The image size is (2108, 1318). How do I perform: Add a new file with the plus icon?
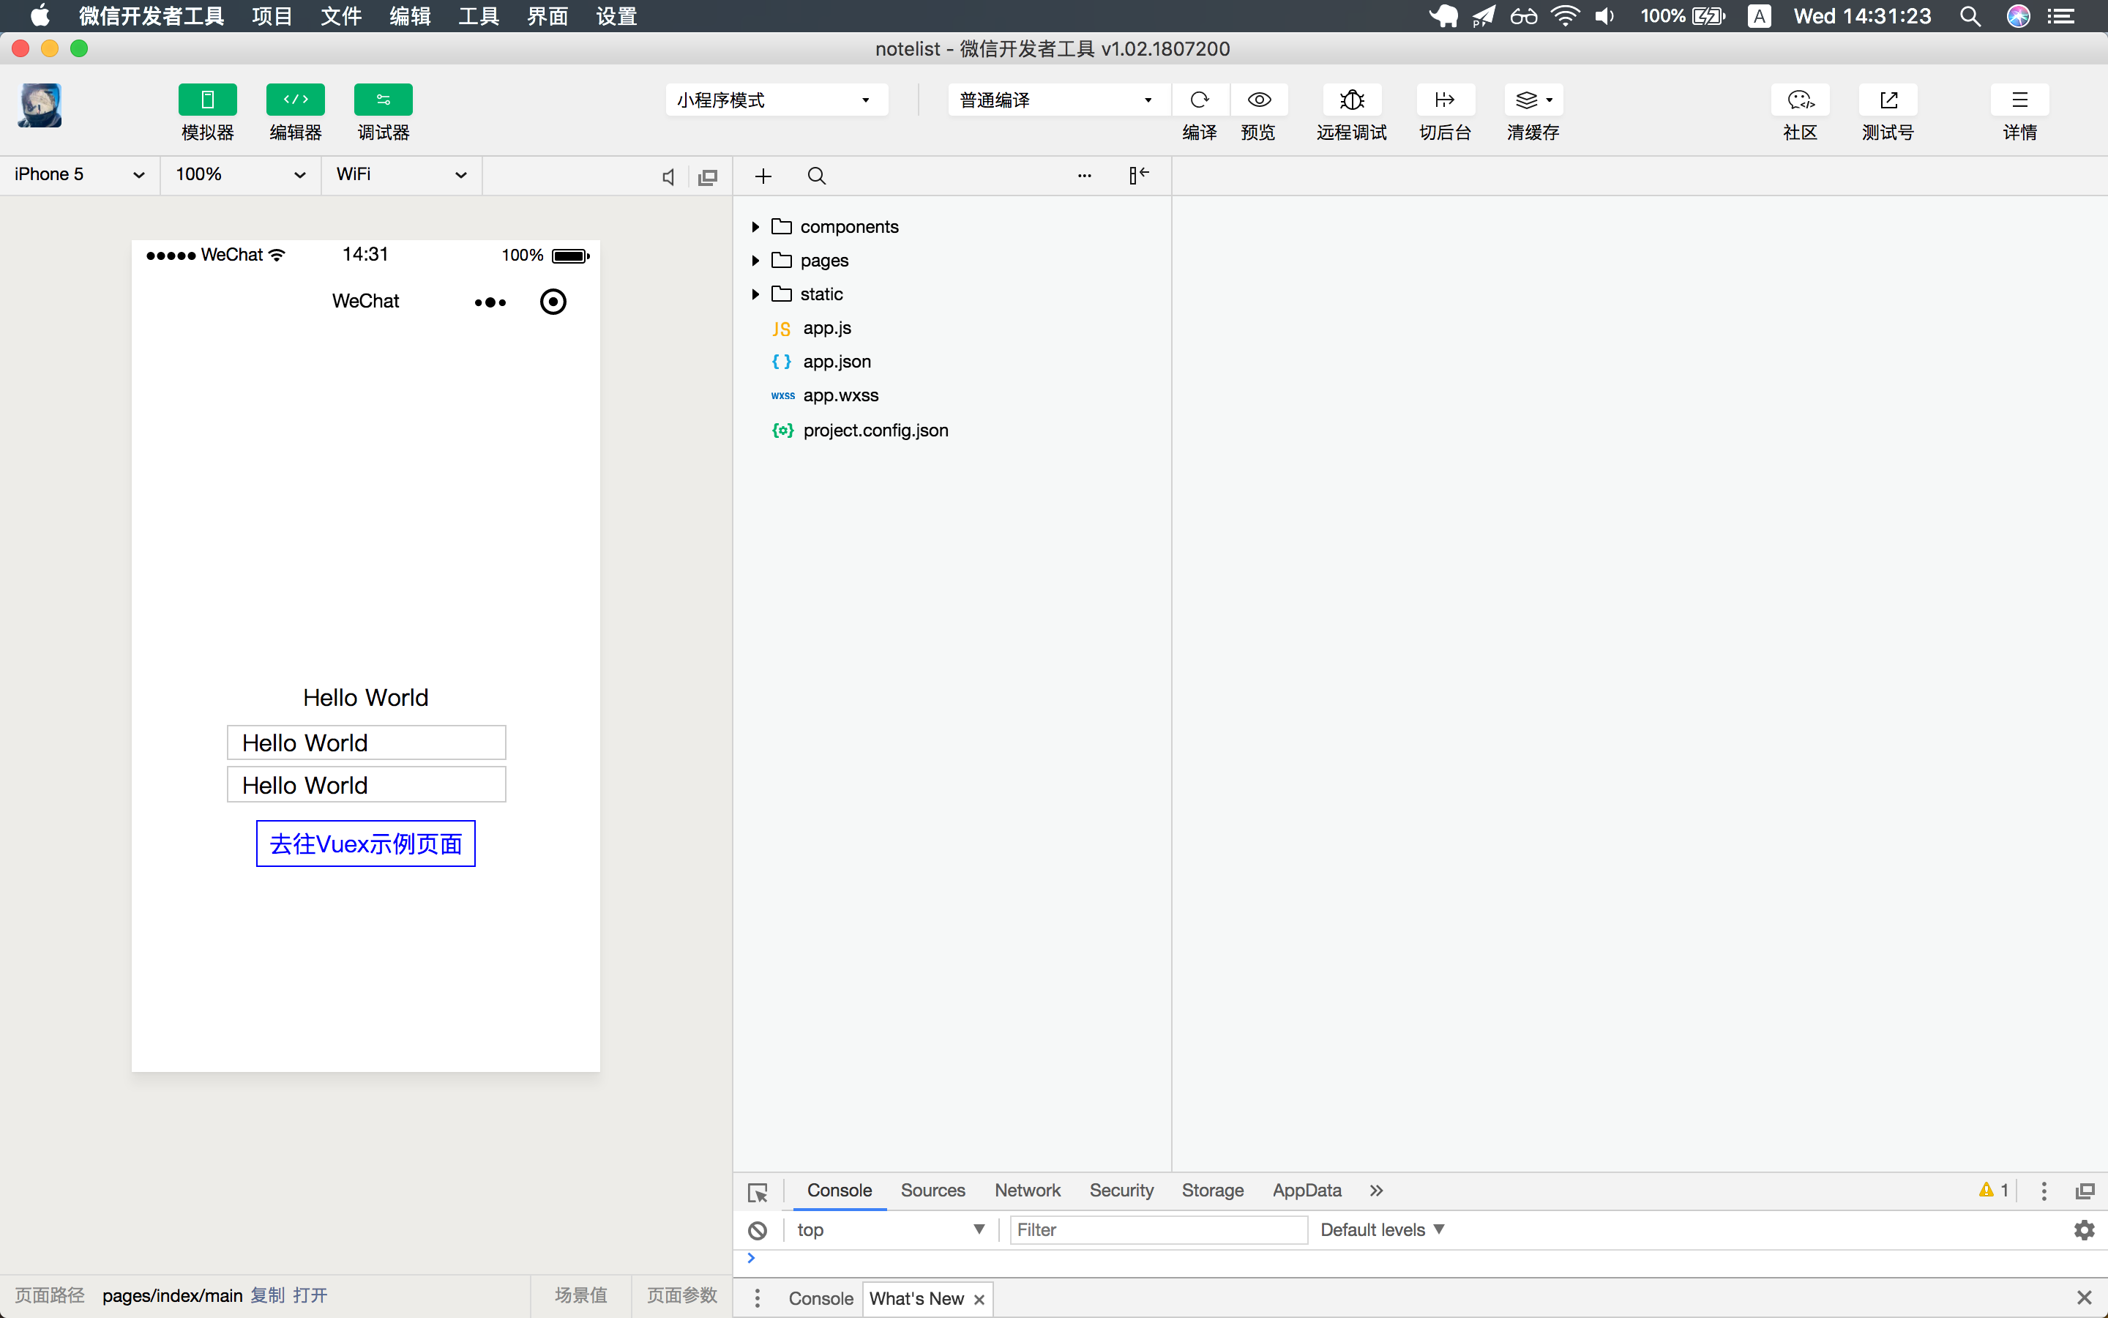(763, 176)
